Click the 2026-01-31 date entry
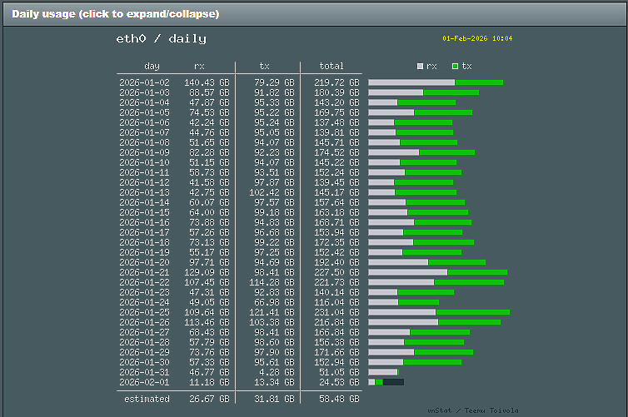This screenshot has width=628, height=417. (144, 372)
